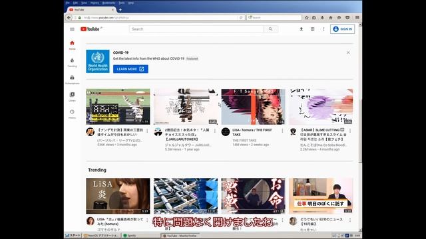The height and width of the screenshot is (239, 426).
Task: Open the LiSA homura THE FIRST TAKE title
Action: pyautogui.click(x=252, y=132)
